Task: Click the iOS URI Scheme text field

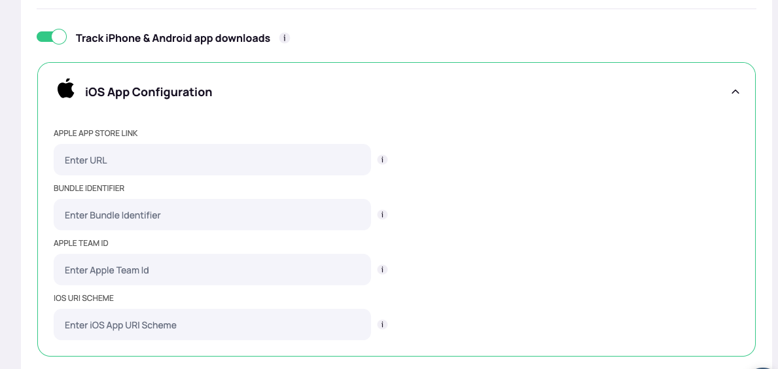Action: point(212,325)
